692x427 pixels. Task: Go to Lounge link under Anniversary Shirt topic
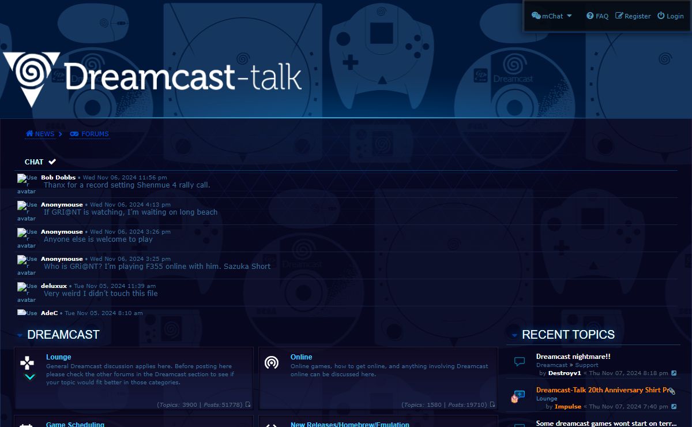click(x=547, y=399)
